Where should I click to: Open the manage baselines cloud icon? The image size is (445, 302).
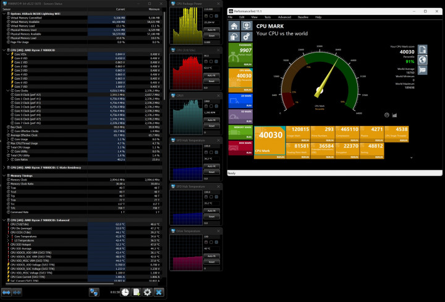tap(234, 36)
